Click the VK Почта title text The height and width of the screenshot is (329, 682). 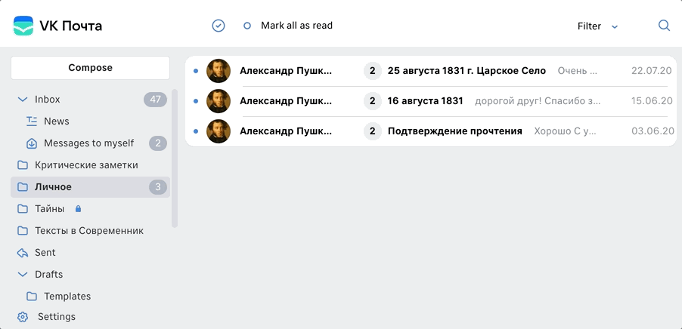(x=71, y=26)
